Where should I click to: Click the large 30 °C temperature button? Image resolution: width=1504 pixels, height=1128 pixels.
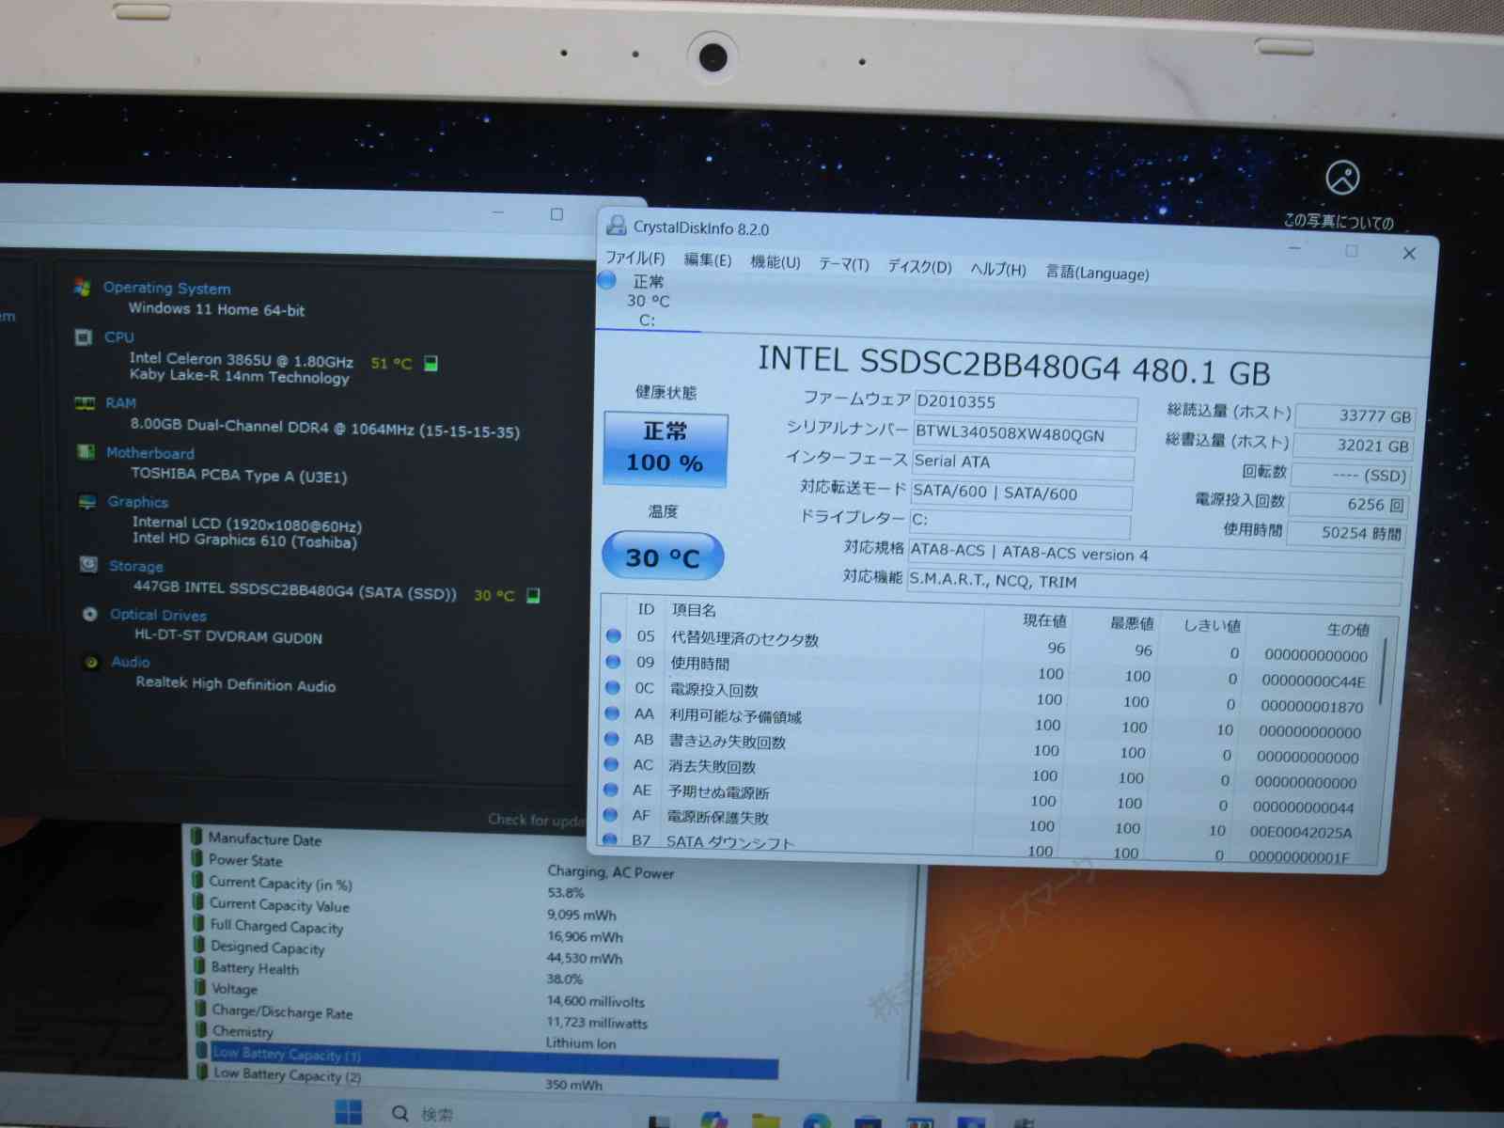click(x=663, y=556)
